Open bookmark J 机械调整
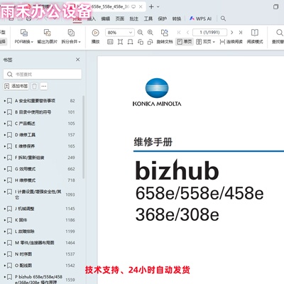Image resolution: width=284 pixels, height=284 pixels. [25, 209]
